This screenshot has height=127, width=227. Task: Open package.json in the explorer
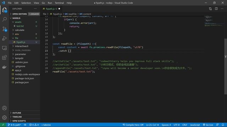tap(22, 83)
